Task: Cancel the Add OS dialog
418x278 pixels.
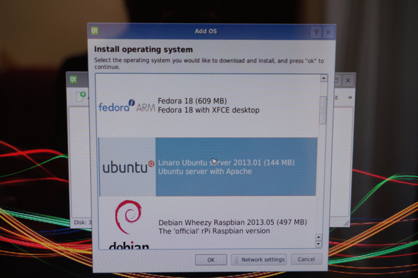Action: coord(306,259)
